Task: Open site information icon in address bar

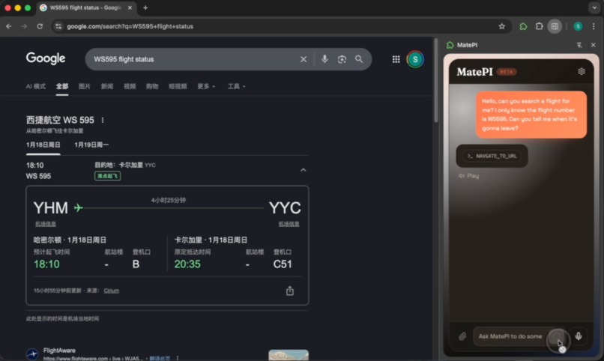Action: [x=58, y=26]
